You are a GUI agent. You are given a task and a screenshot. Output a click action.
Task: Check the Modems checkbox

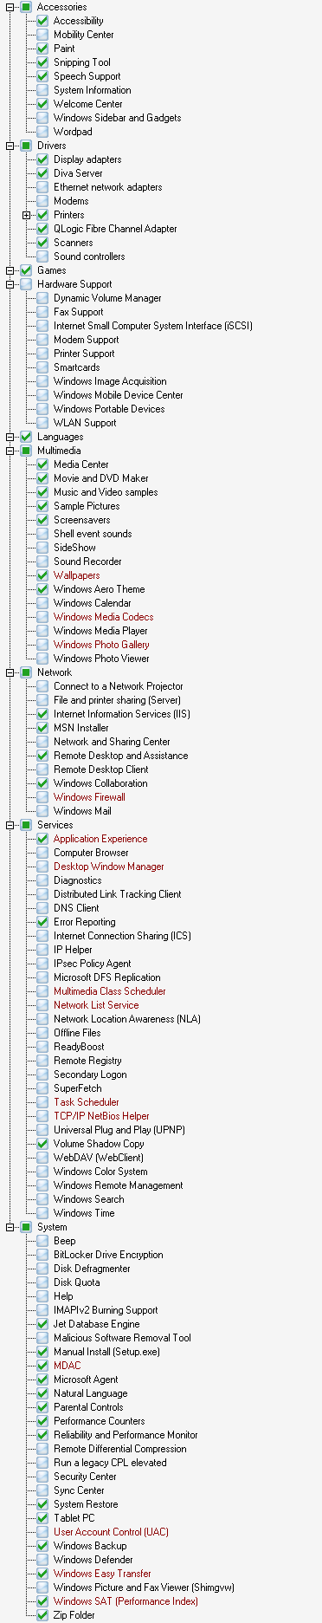pyautogui.click(x=42, y=201)
